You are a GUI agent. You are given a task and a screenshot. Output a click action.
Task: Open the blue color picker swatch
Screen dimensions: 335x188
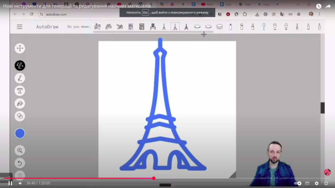pyautogui.click(x=20, y=133)
